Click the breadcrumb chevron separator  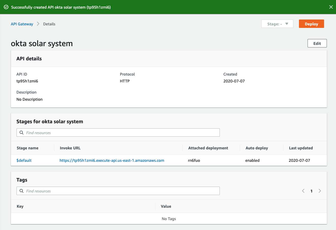coord(38,24)
